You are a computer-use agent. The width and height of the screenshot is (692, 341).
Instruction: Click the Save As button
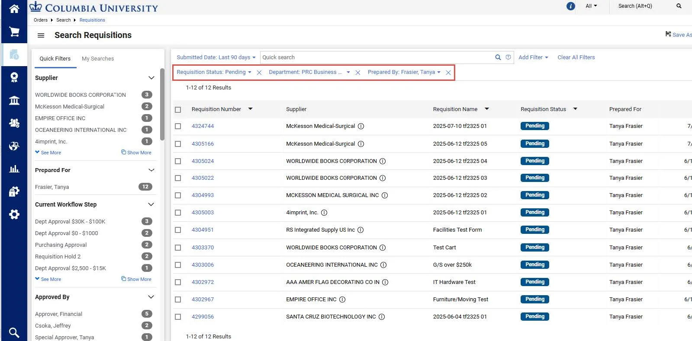678,35
